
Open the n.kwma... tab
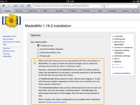[126, 11]
